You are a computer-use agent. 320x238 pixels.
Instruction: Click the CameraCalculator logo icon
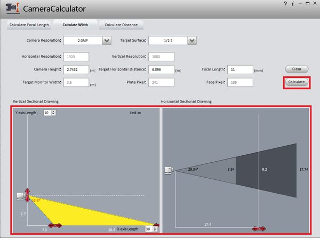pos(13,8)
